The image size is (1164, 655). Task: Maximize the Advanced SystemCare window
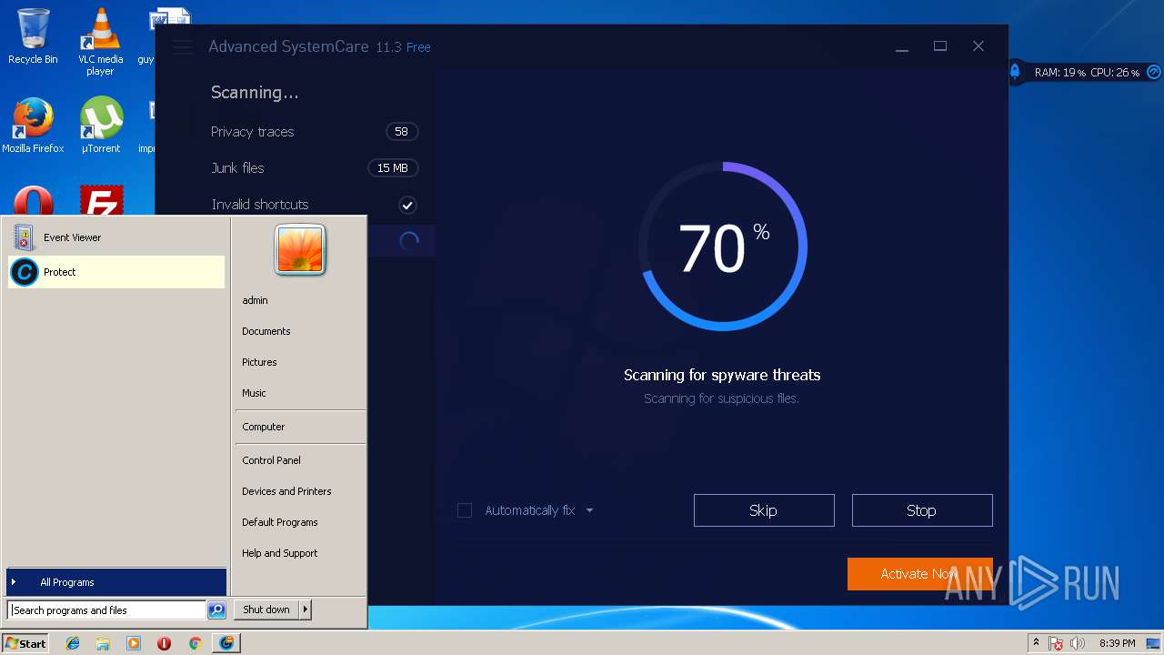point(940,46)
